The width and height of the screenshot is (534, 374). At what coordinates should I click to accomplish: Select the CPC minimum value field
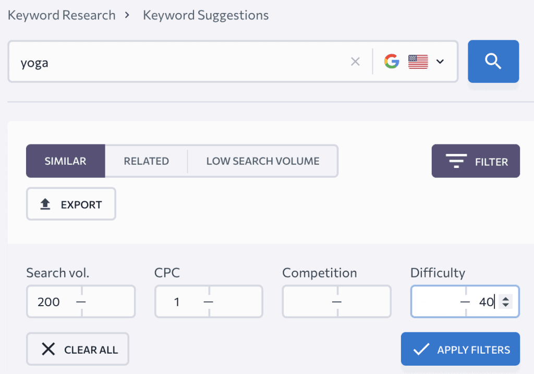[177, 301]
